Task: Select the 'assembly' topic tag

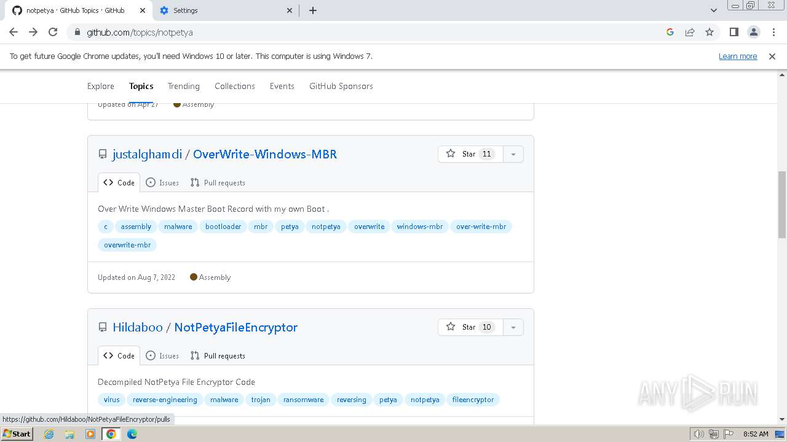Action: coord(136,227)
